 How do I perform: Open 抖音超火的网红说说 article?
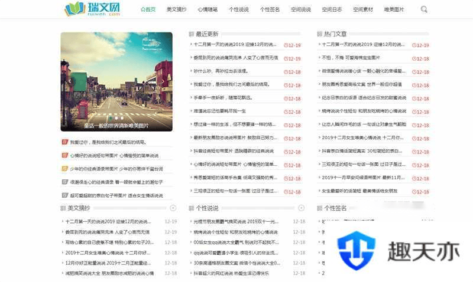[231, 273]
